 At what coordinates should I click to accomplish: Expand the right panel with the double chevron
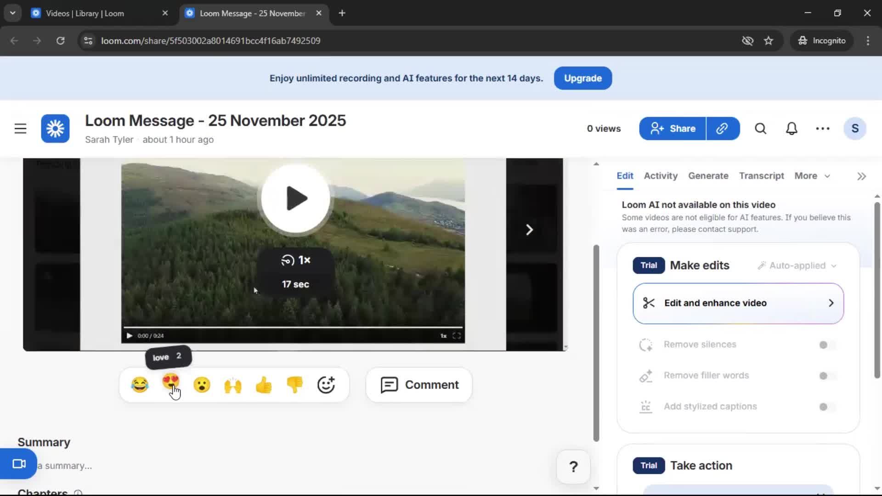861,176
